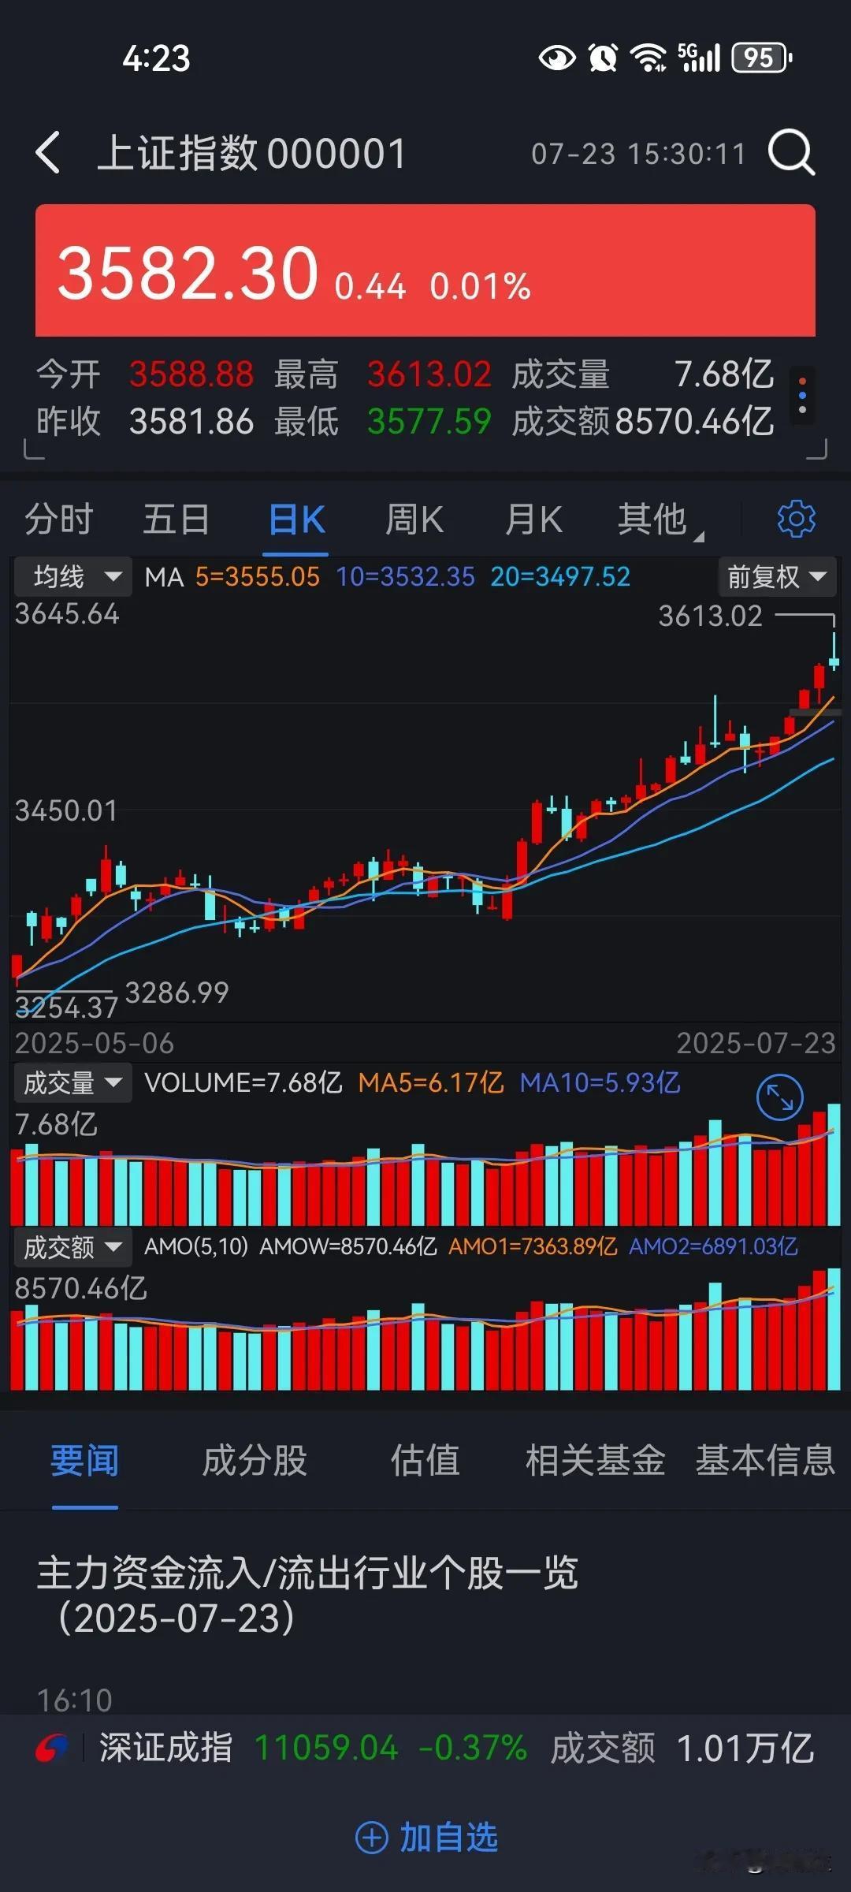This screenshot has width=851, height=1892.
Task: Tap 昨收 value 3581.86
Action: coord(191,421)
